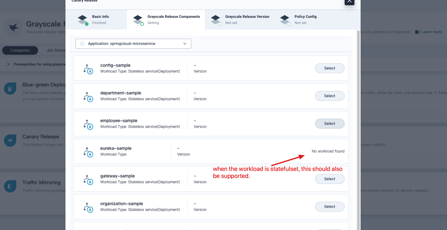
Task: Click the Traffic Mirroring feature icon
Action: pyautogui.click(x=10, y=186)
